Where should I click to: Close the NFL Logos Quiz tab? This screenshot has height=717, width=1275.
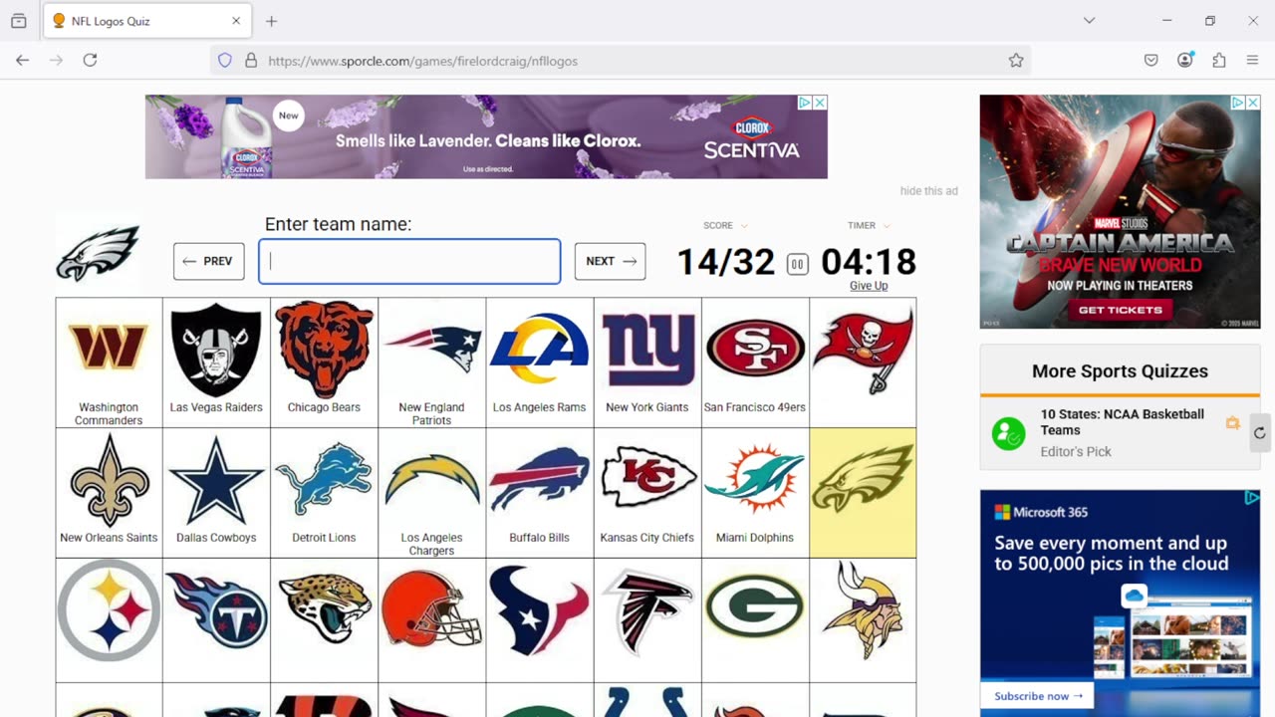pyautogui.click(x=236, y=21)
